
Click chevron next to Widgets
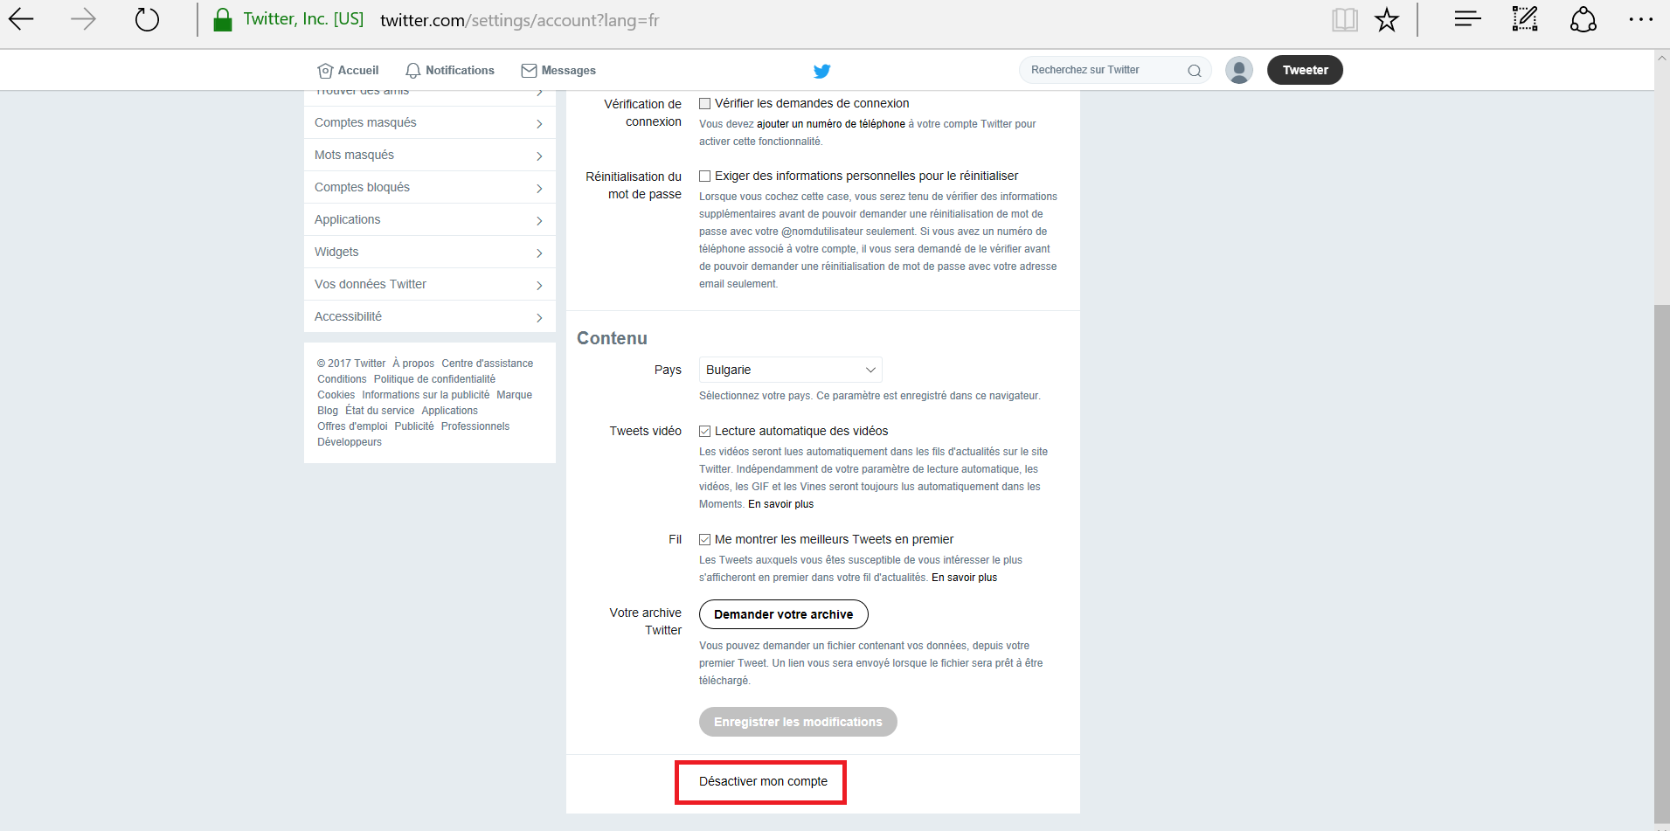pyautogui.click(x=539, y=253)
